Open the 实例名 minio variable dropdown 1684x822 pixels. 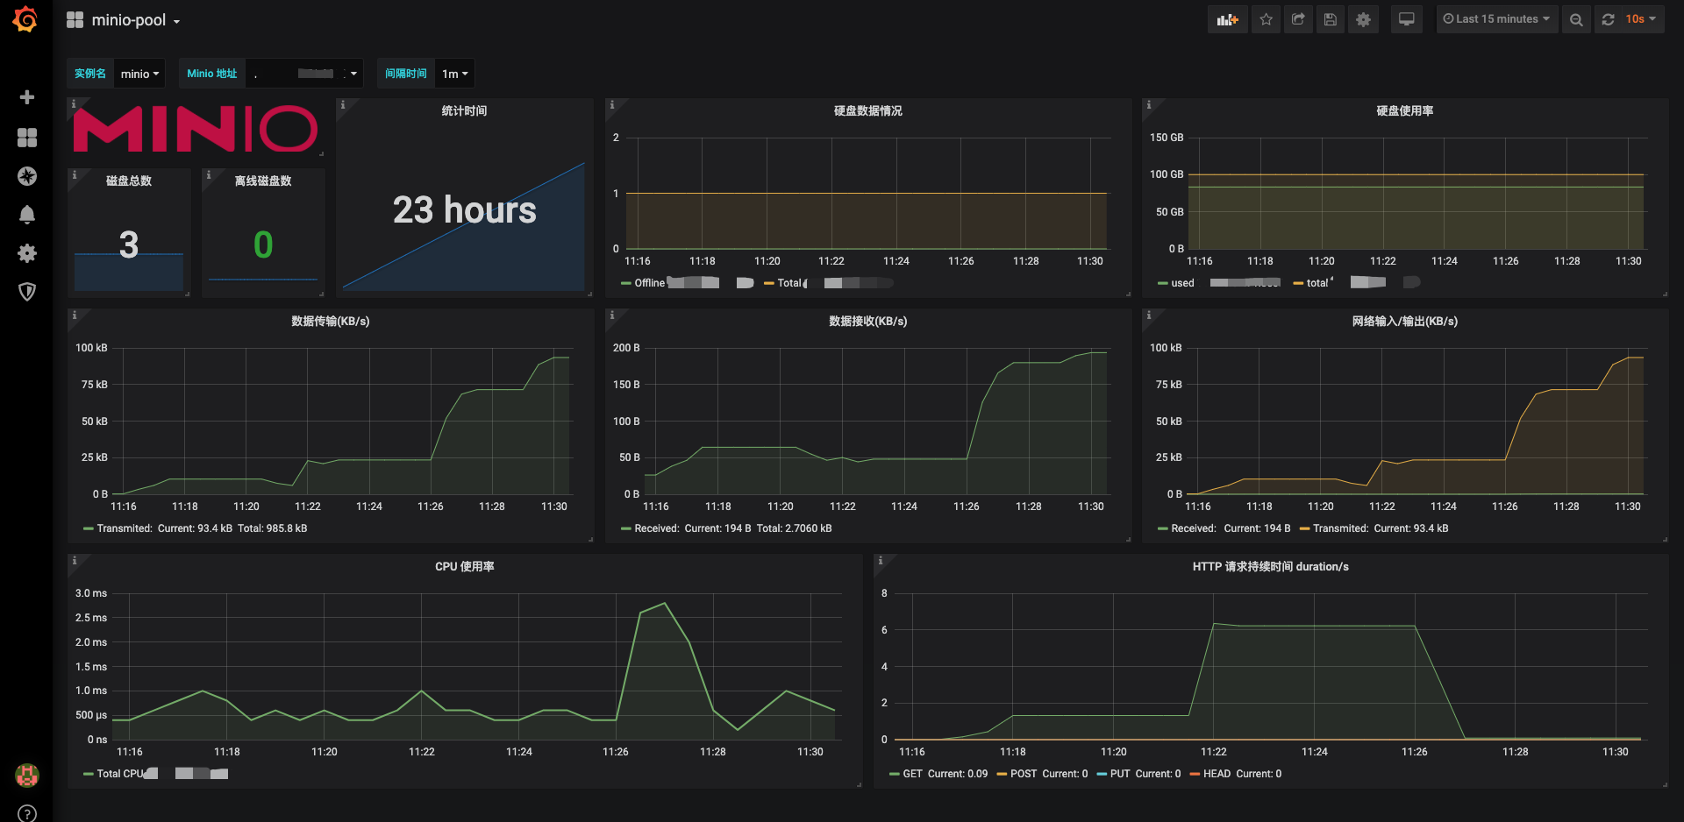(139, 74)
